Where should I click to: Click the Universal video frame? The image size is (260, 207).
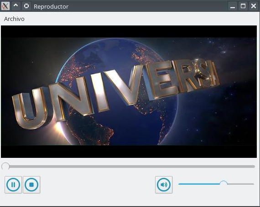129,91
